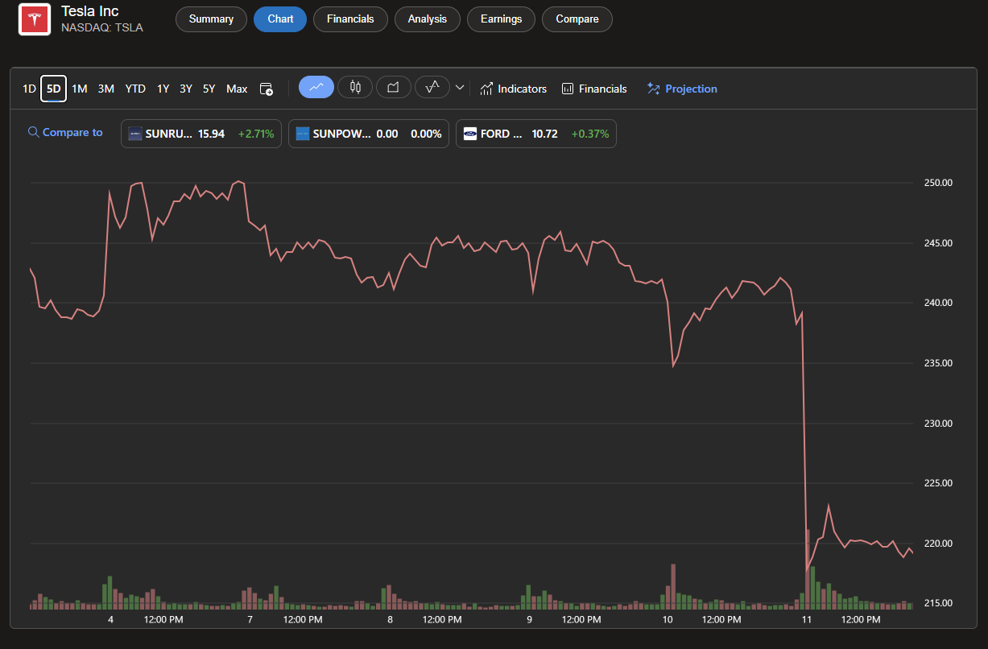Open the chart Financials overlay button

pyautogui.click(x=594, y=89)
